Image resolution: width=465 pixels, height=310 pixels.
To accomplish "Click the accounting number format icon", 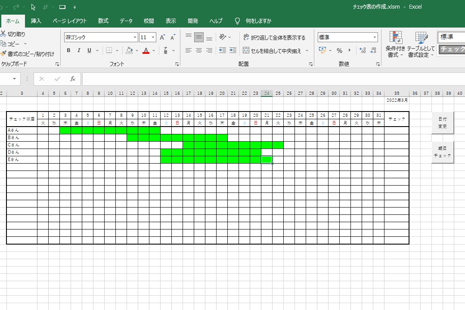I will [x=322, y=50].
